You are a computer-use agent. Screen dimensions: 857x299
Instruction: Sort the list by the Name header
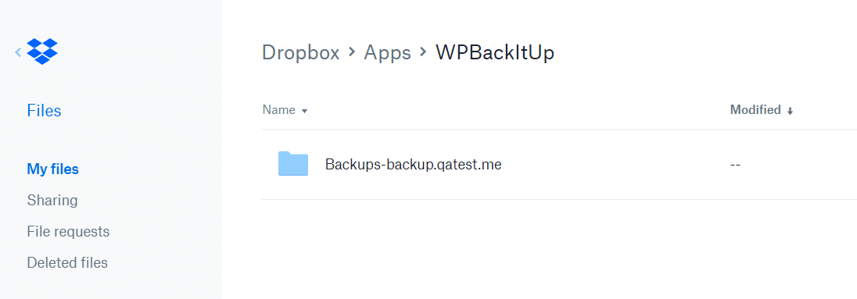(x=278, y=110)
